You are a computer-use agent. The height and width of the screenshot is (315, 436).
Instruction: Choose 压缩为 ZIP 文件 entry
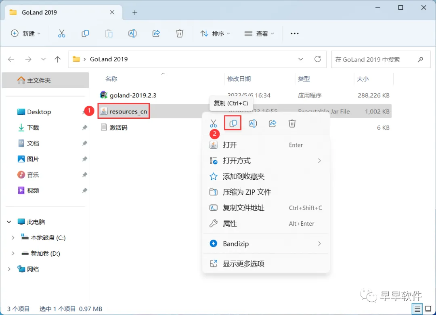click(x=266, y=192)
